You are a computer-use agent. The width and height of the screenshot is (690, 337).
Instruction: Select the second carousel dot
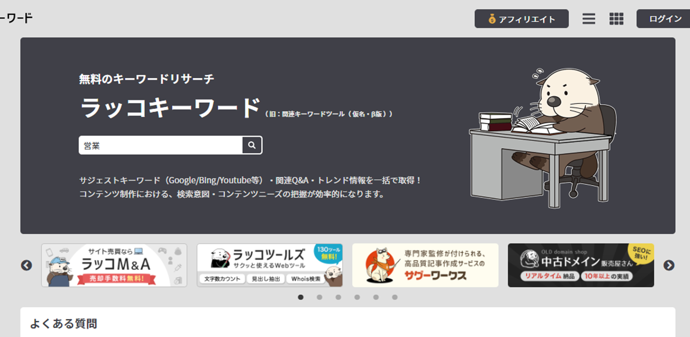[319, 297]
